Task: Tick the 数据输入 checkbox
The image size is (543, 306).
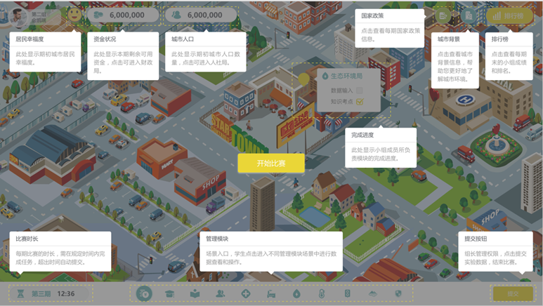Action: (359, 91)
